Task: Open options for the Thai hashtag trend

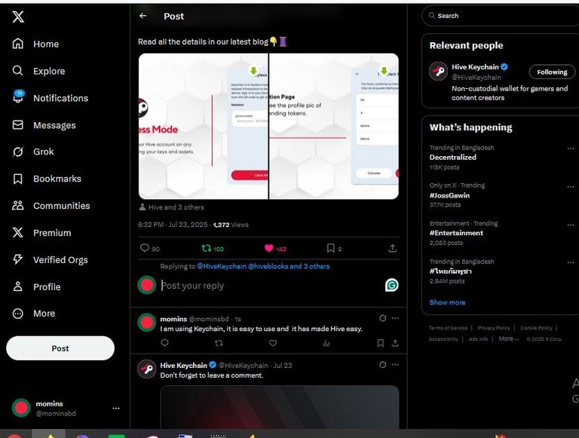Action: tap(571, 262)
